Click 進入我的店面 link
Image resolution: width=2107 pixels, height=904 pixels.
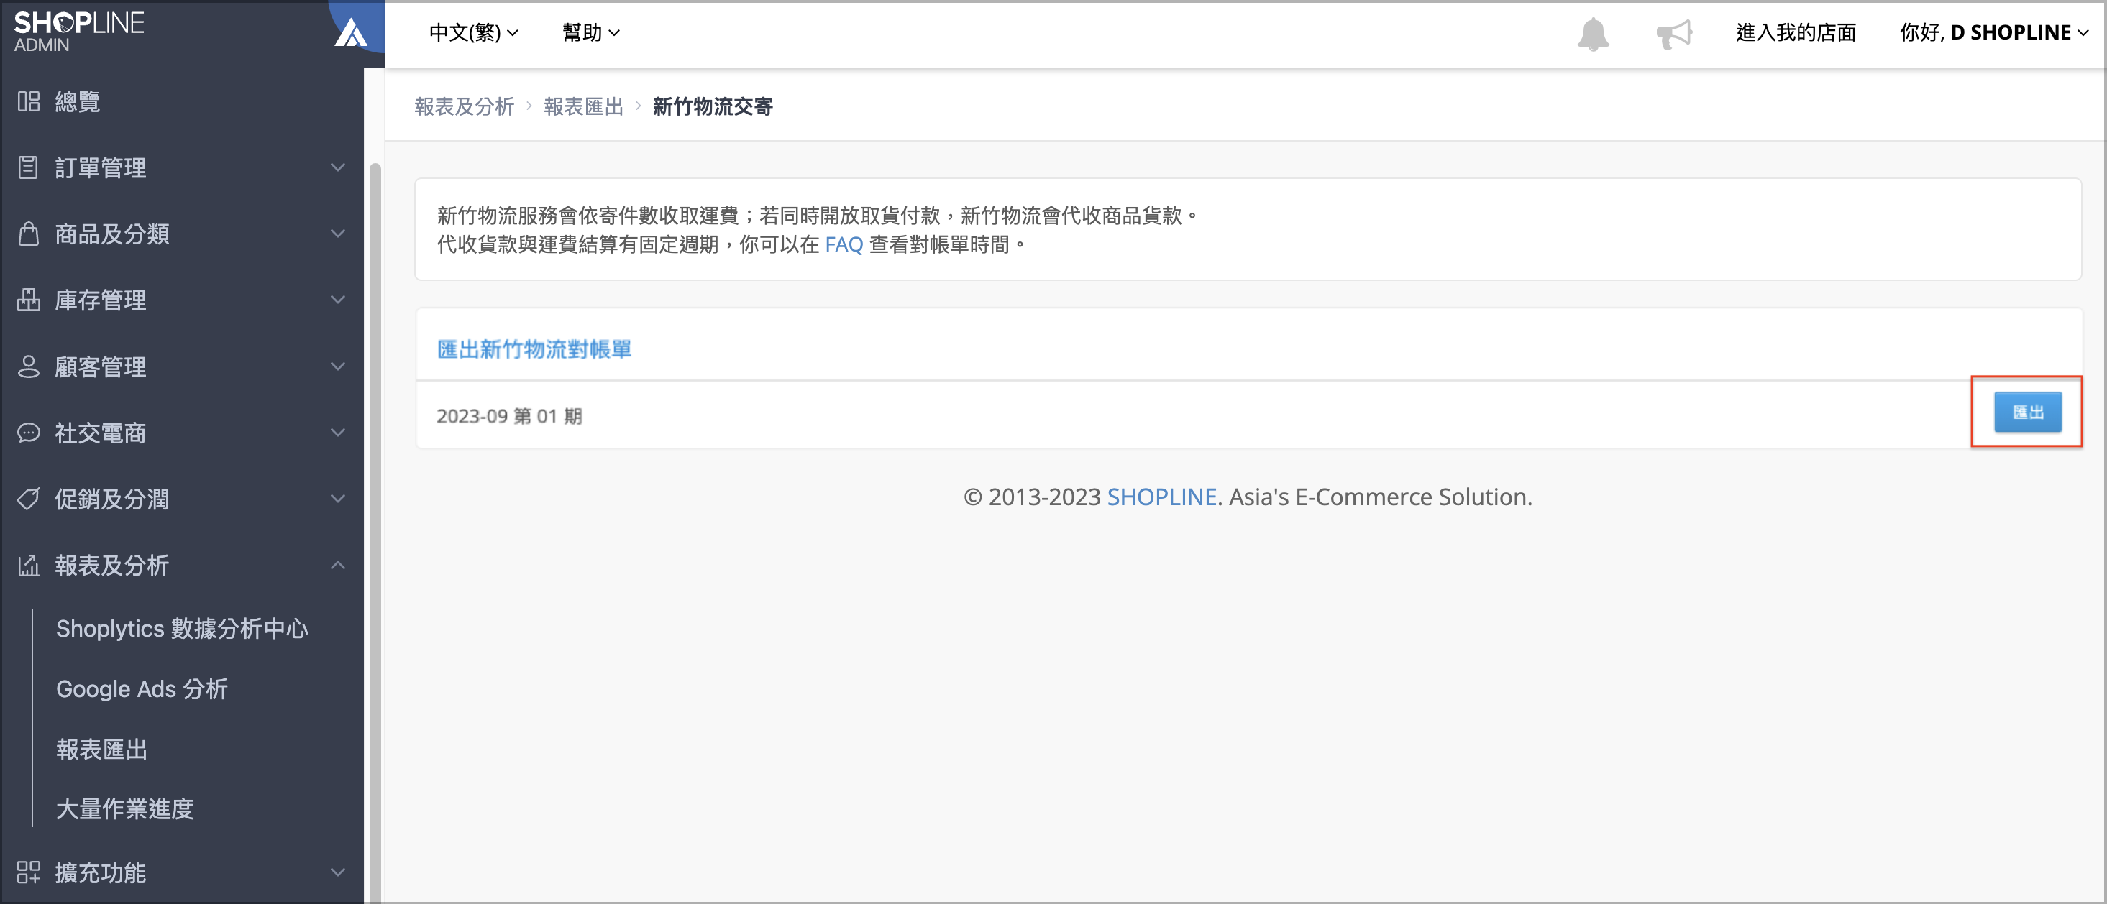click(x=1796, y=32)
